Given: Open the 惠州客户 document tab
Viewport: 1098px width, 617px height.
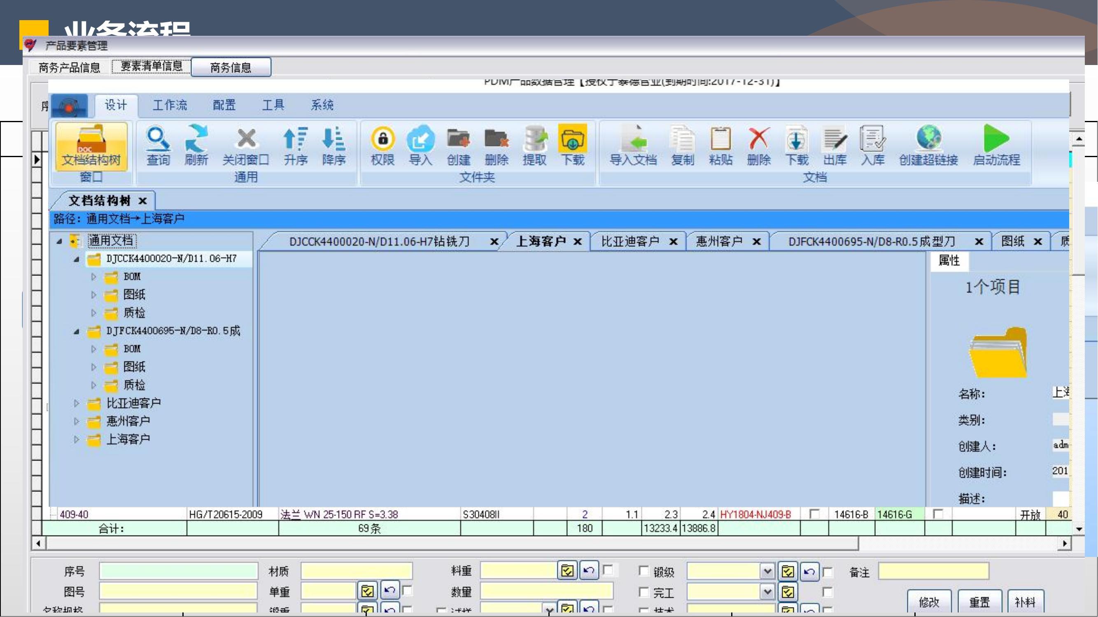Looking at the screenshot, I should click(x=719, y=242).
